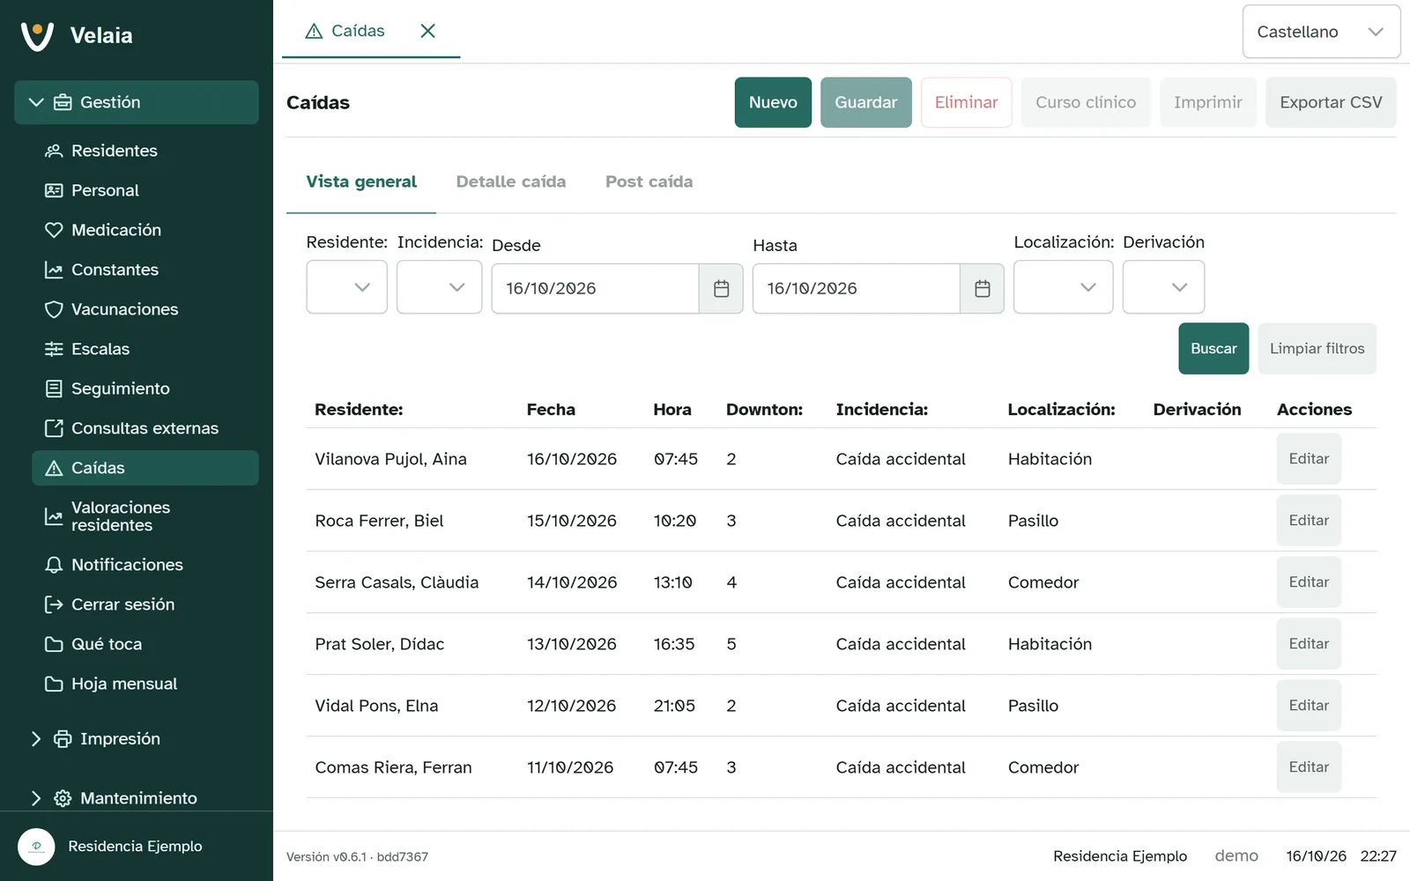Click Exportar CSV button
This screenshot has height=881, width=1410.
coord(1331,102)
